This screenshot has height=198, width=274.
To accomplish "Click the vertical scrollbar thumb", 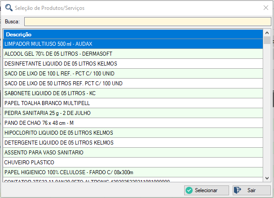I will click(x=267, y=40).
